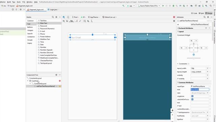The image size is (216, 122).
Task: Open the Default (en-us) locale dropdown
Action: (110, 17)
